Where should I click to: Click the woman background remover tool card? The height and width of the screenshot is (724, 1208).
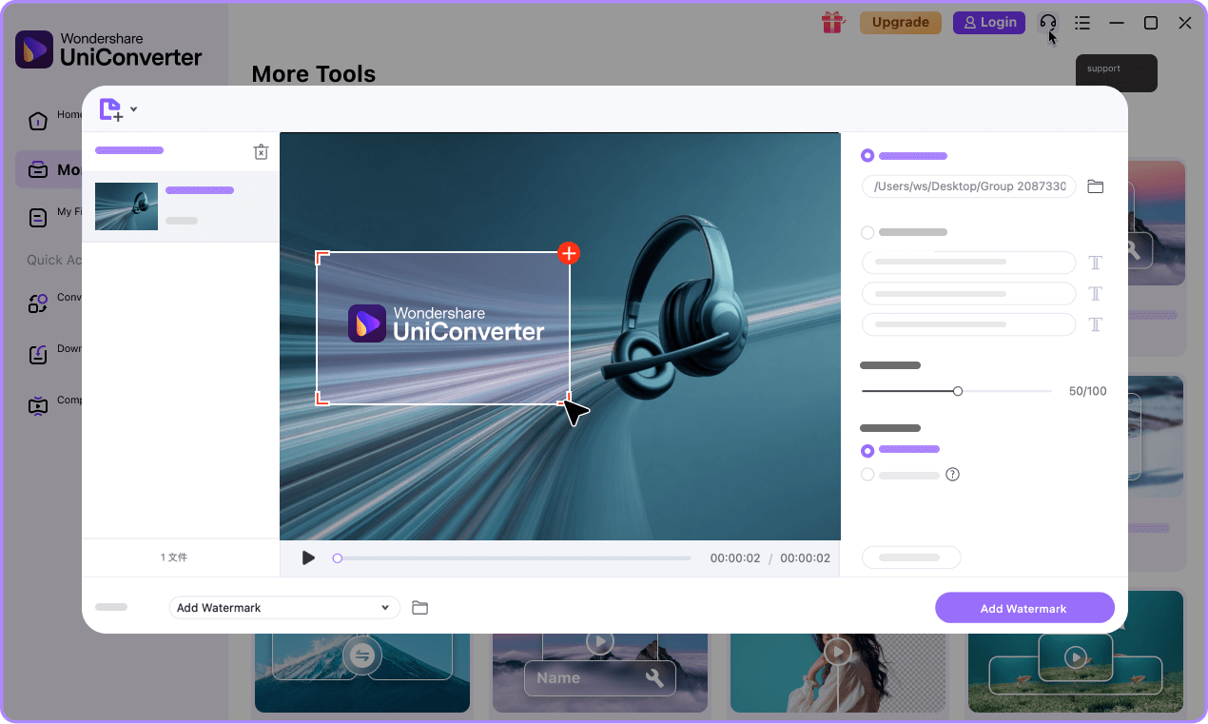(839, 674)
